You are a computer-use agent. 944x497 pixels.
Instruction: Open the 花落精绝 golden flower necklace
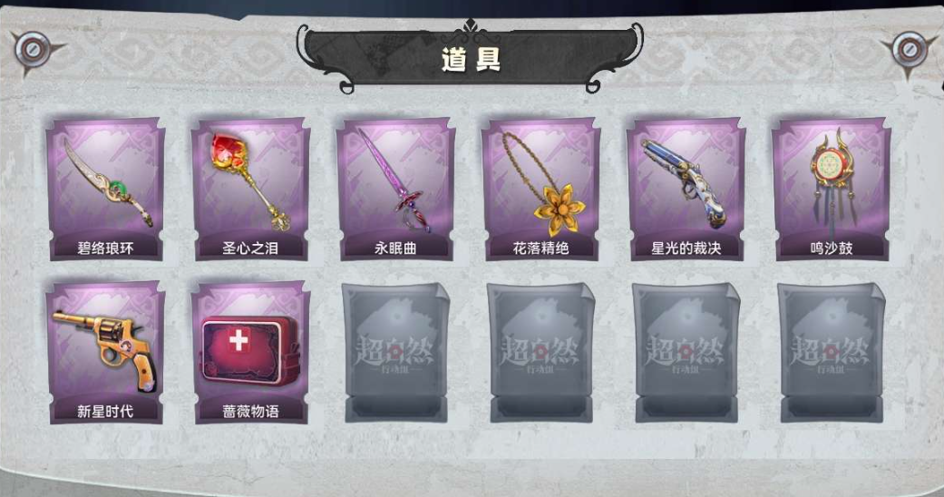pyautogui.click(x=541, y=190)
